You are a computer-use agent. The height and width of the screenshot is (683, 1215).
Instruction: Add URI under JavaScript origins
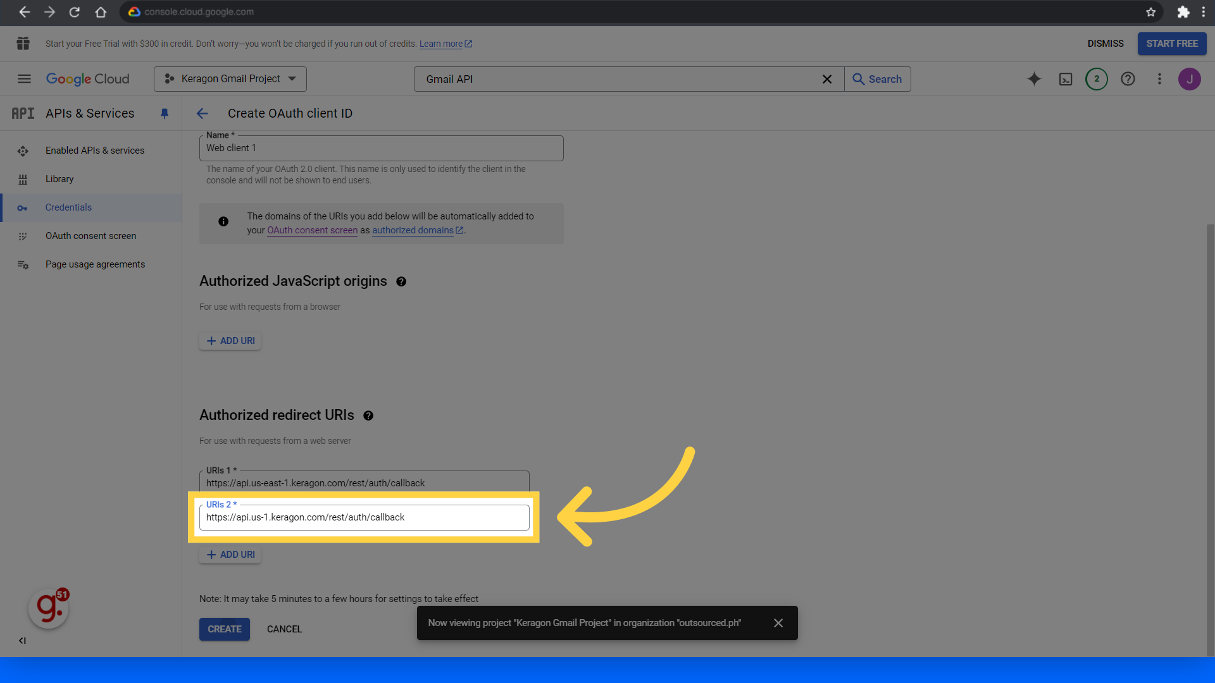(230, 341)
